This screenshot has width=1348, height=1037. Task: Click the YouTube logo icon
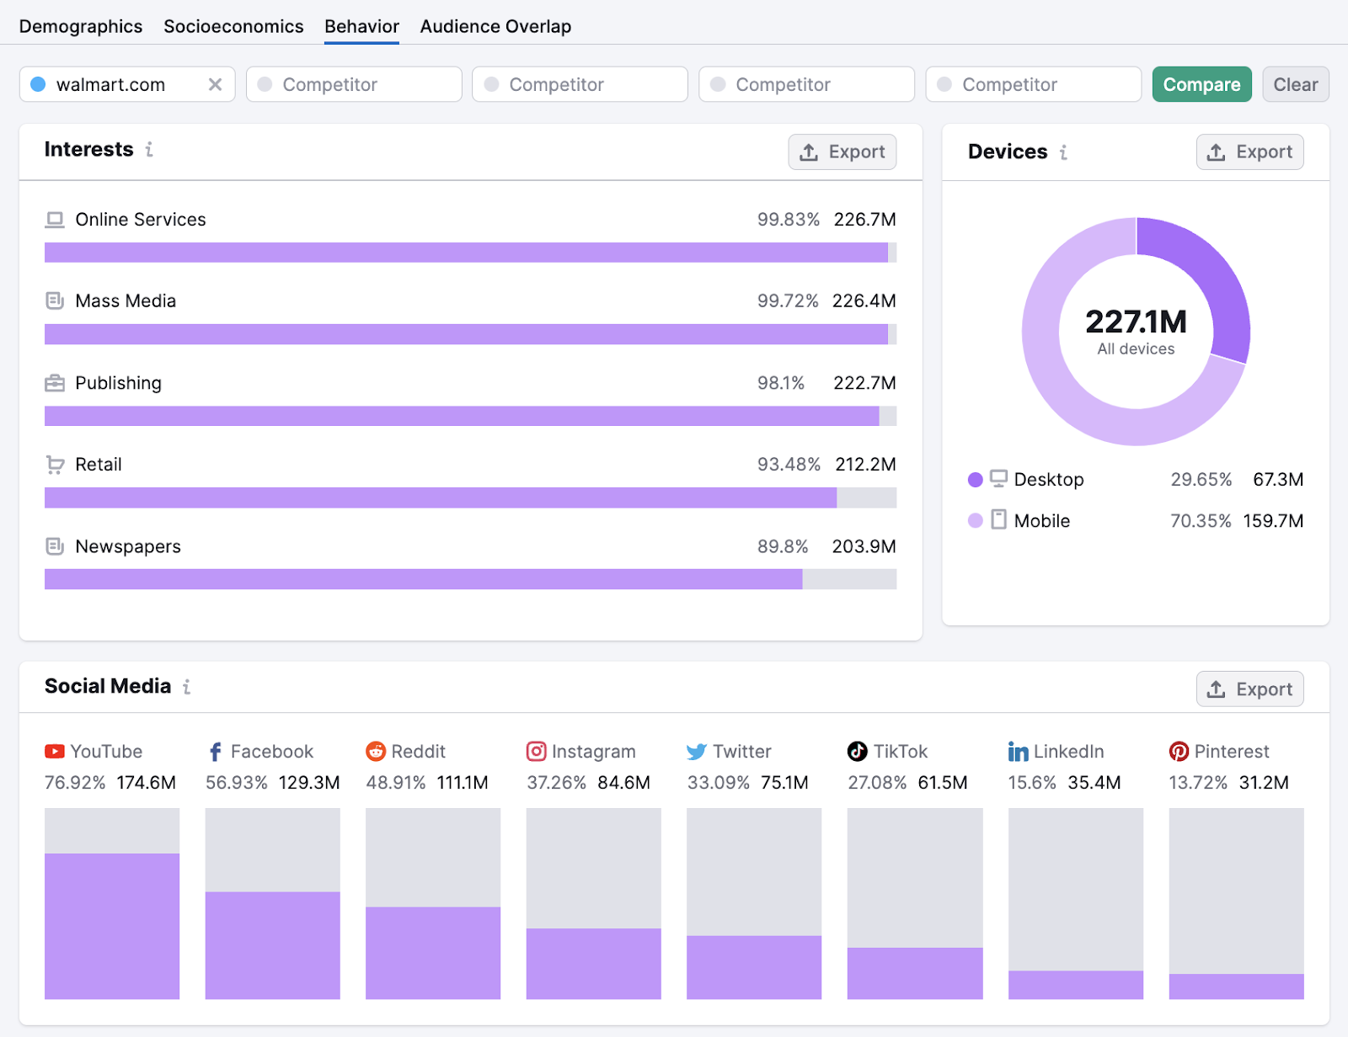pos(55,751)
